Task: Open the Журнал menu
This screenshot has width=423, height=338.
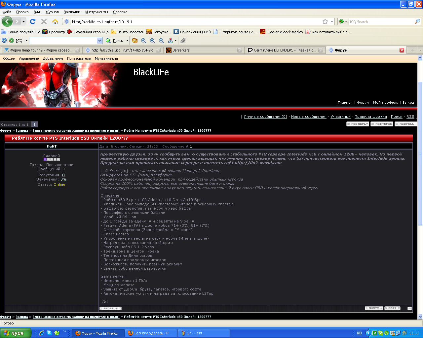Action: pos(52,12)
